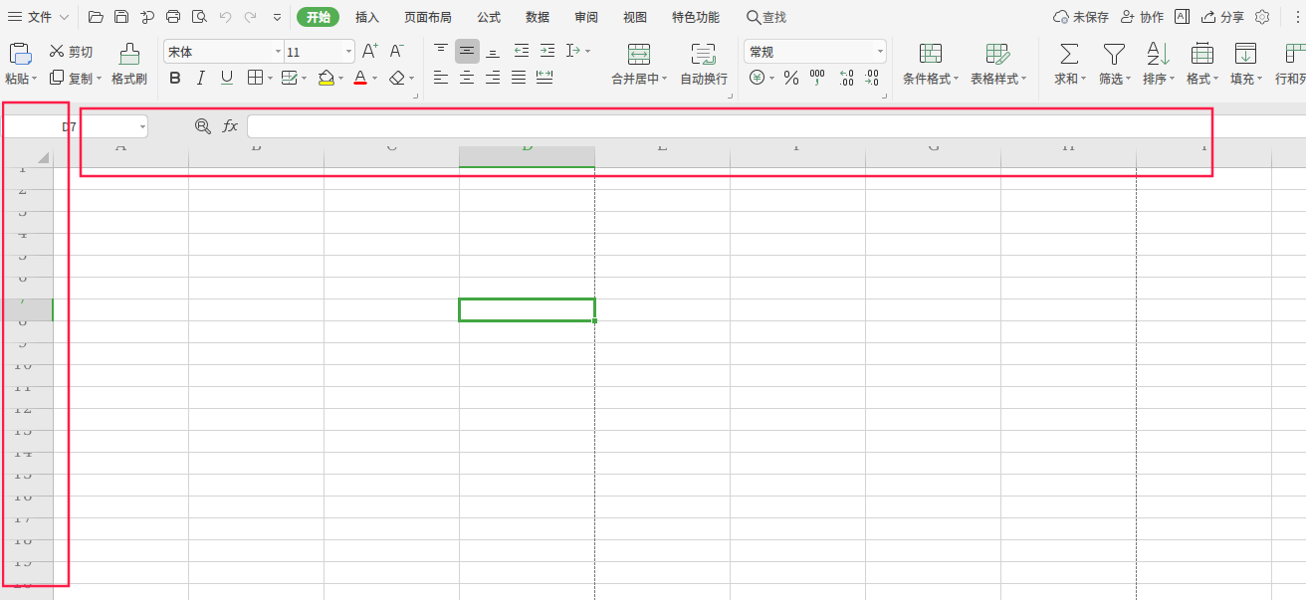
Task: Click the 协作 collaborate button
Action: coord(1142,17)
